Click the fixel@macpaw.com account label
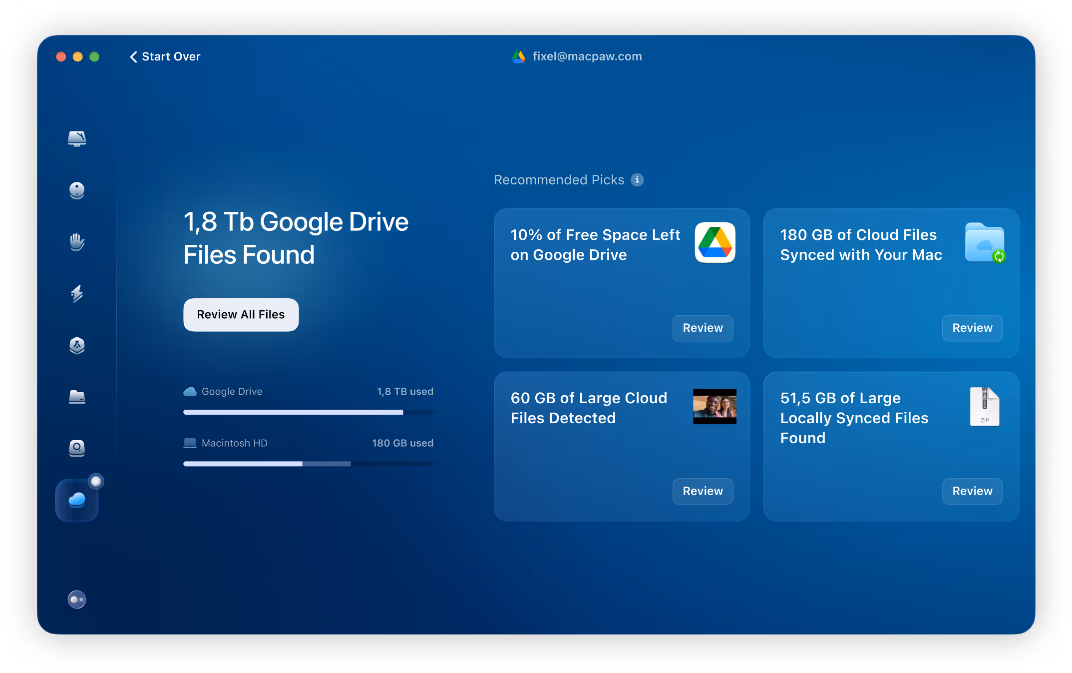The height and width of the screenshot is (673, 1072). [x=587, y=56]
